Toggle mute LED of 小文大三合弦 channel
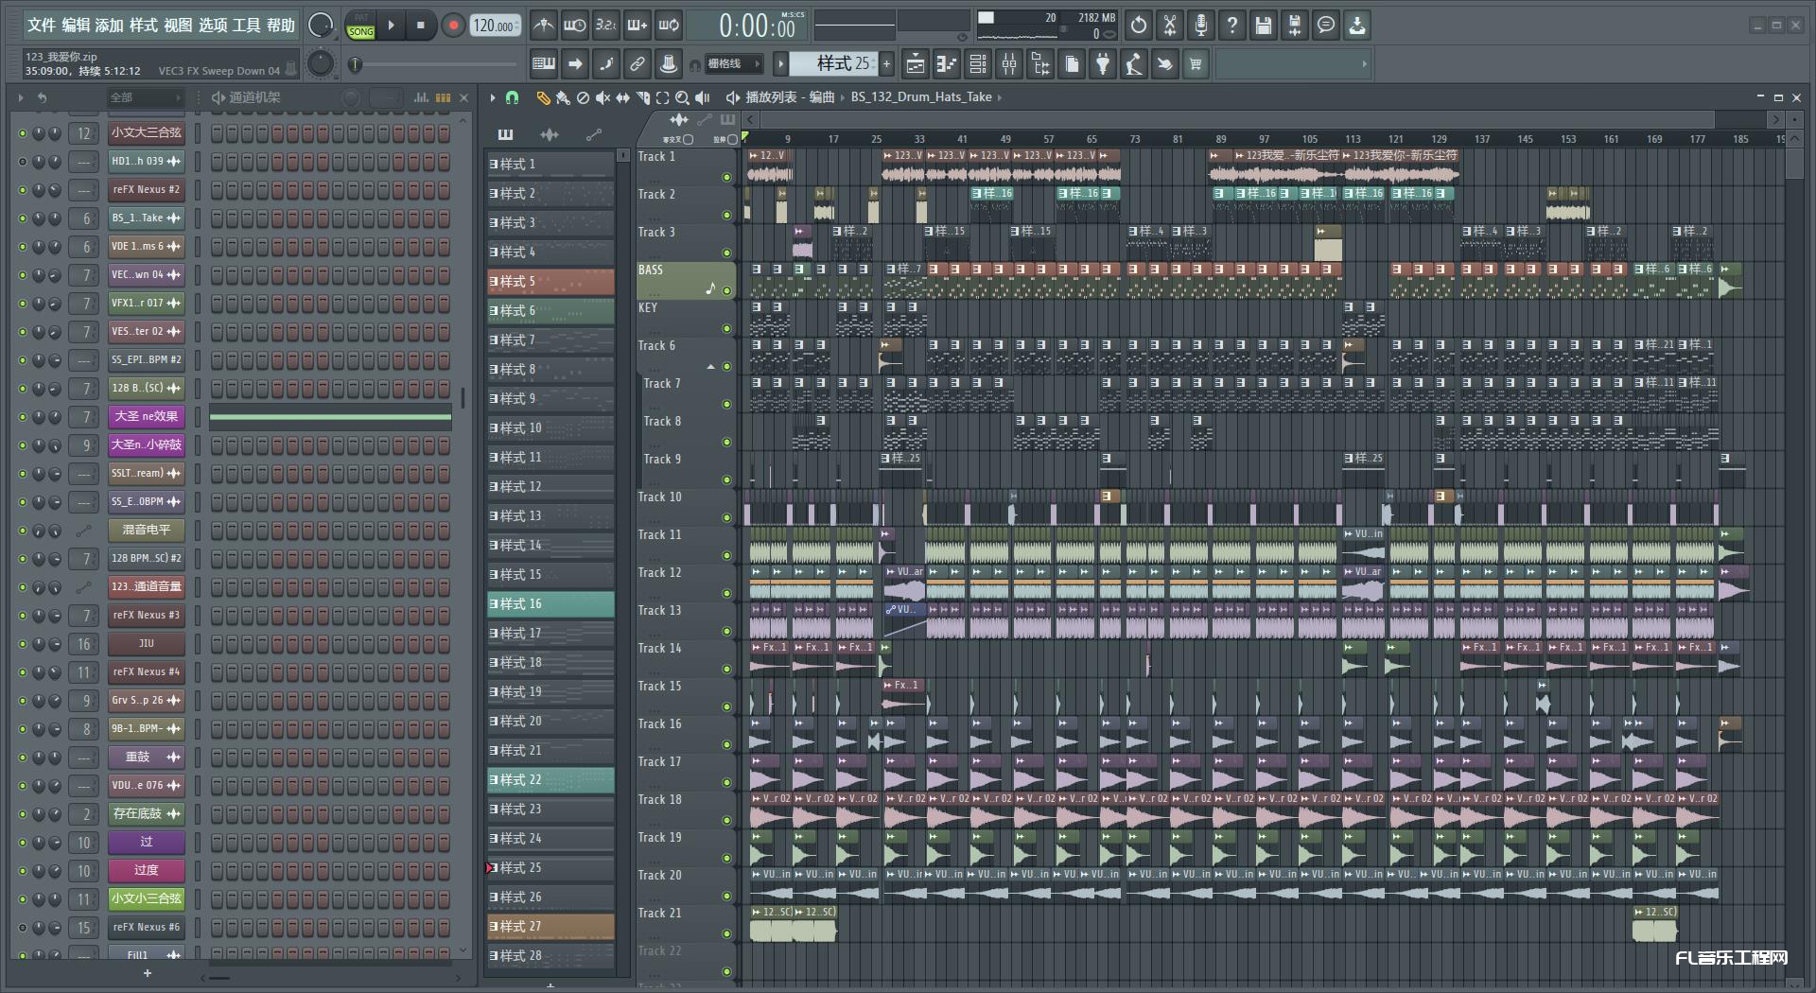The image size is (1816, 993). 23,133
